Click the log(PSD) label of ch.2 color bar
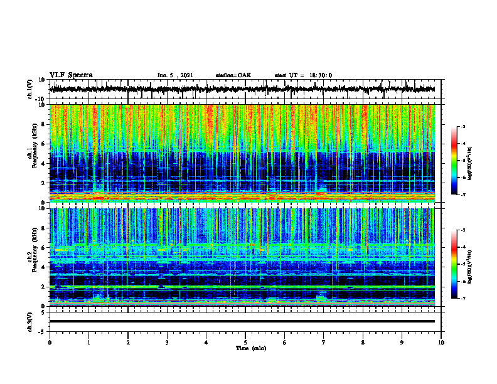Screen dimensions: 497x384 tap(470, 267)
